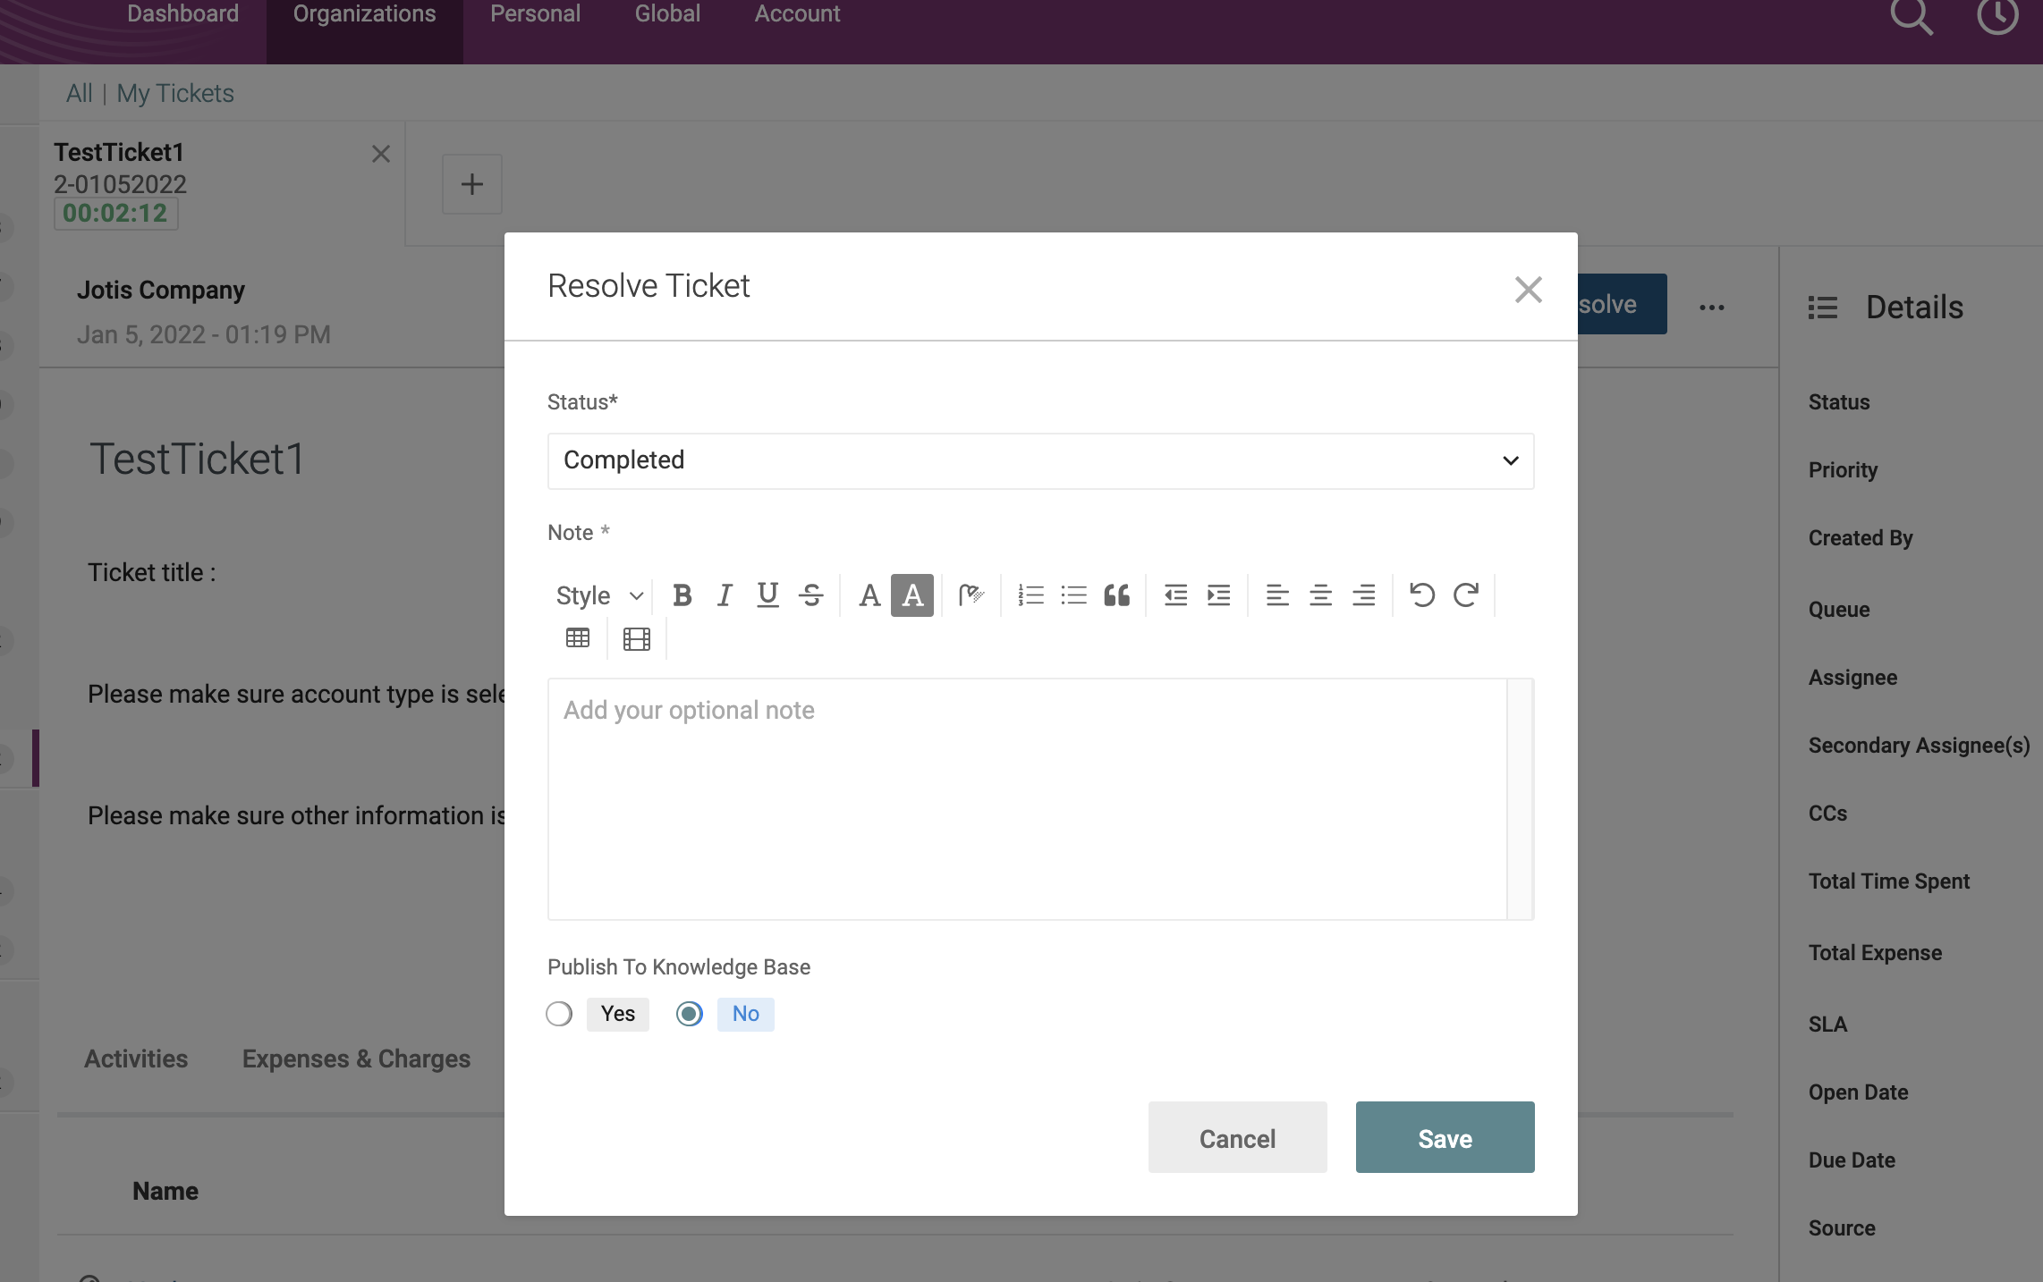Screen dimensions: 2043x1282
Task: Click the Name column header
Action: coord(165,1191)
